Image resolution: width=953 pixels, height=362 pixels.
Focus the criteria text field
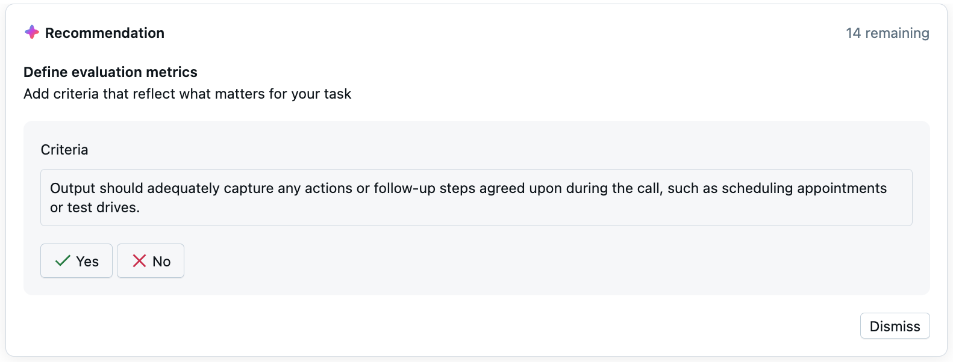tap(476, 197)
